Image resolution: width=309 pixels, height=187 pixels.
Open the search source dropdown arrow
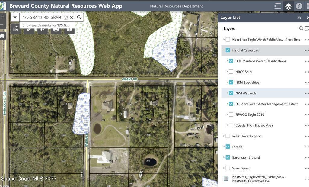(15, 17)
